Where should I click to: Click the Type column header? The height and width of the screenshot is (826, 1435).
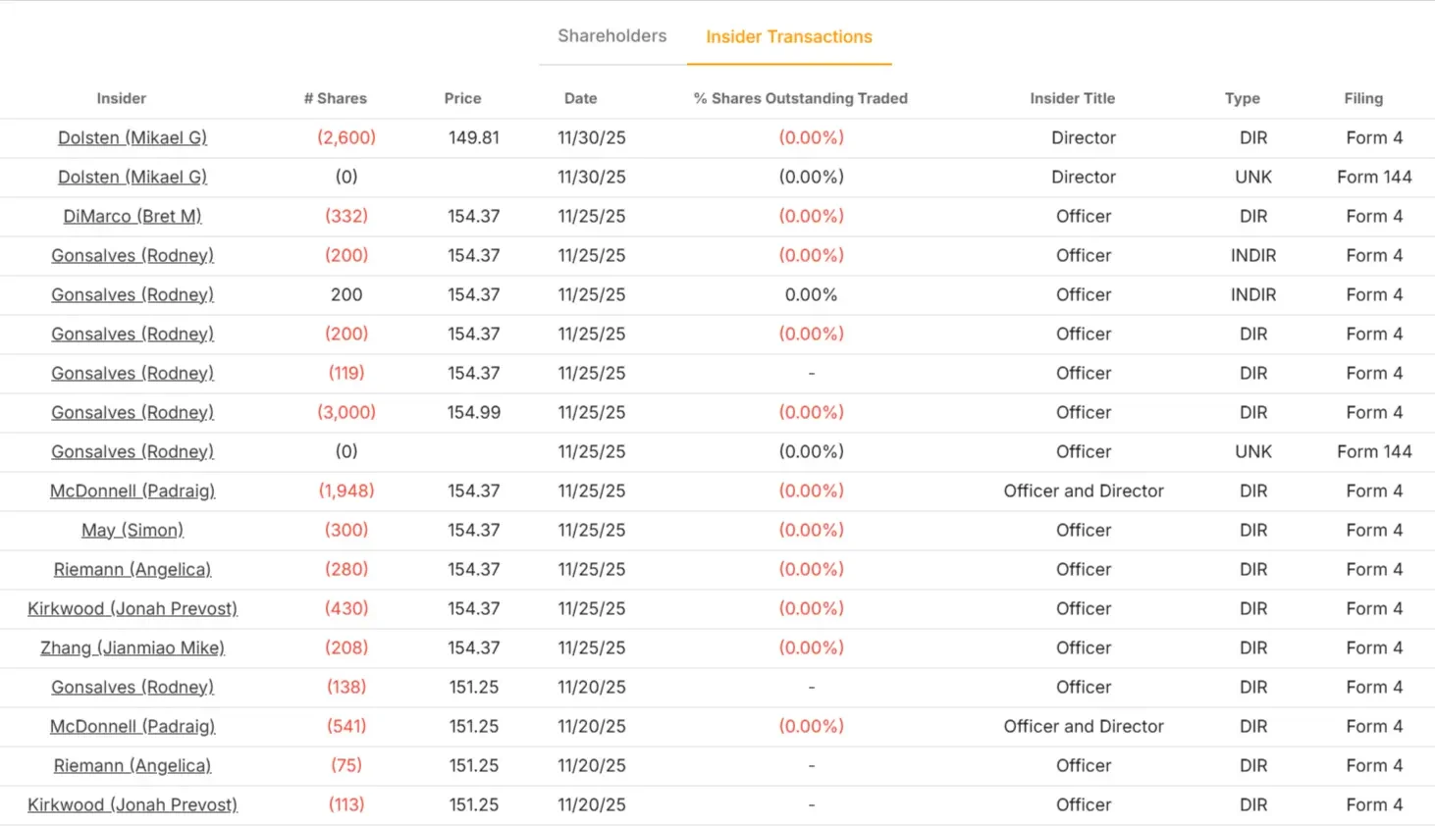tap(1242, 98)
